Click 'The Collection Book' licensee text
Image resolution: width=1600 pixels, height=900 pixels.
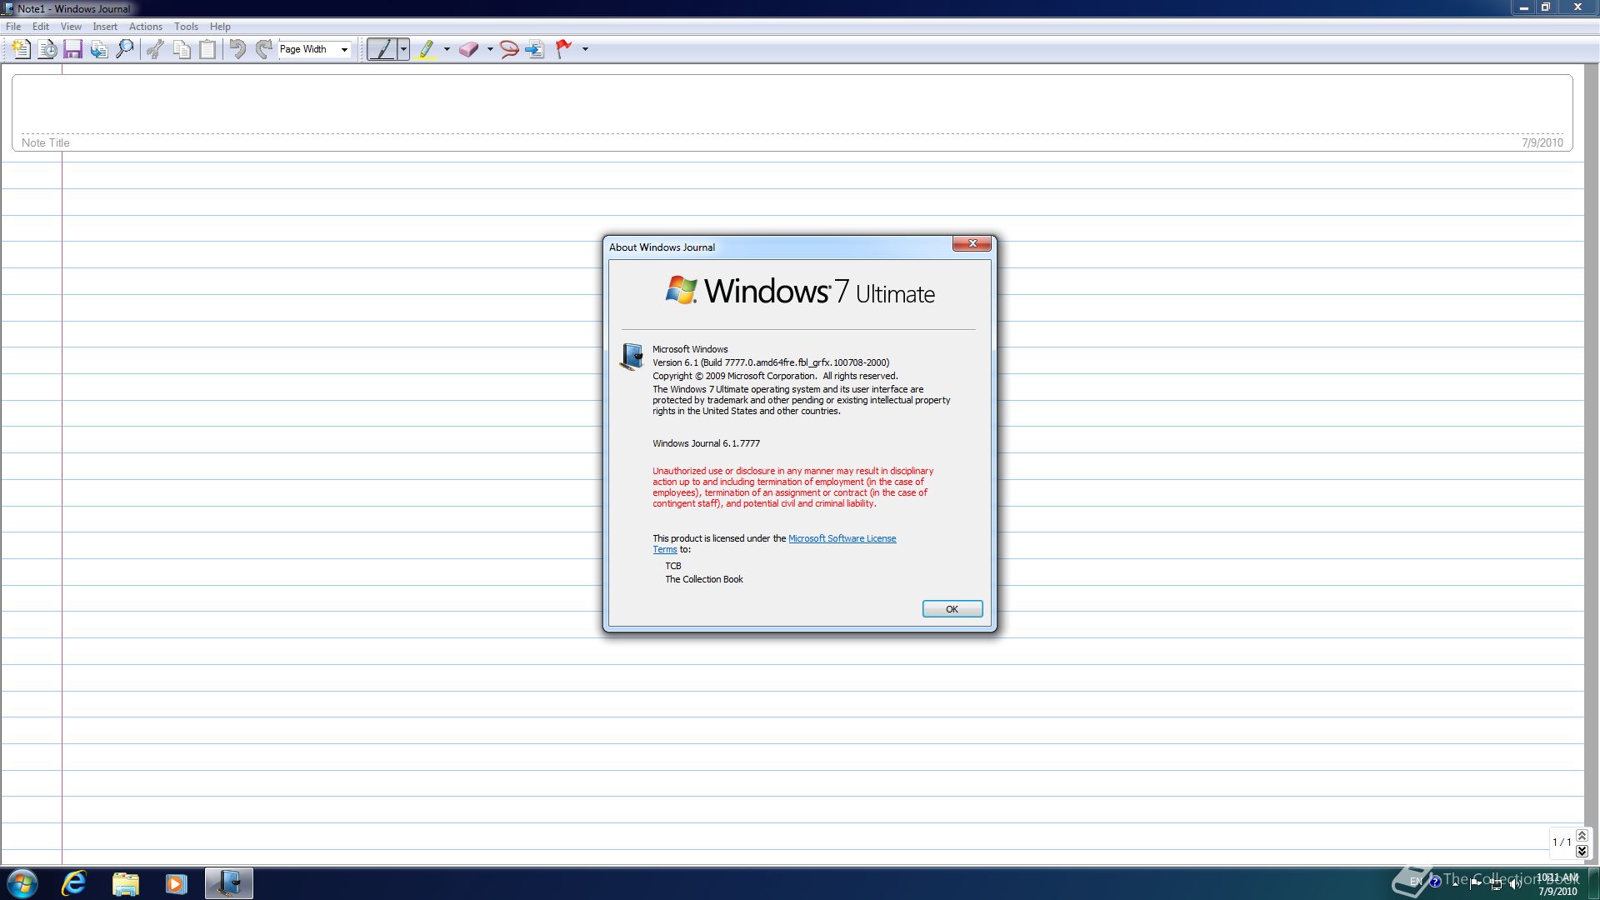click(x=703, y=579)
